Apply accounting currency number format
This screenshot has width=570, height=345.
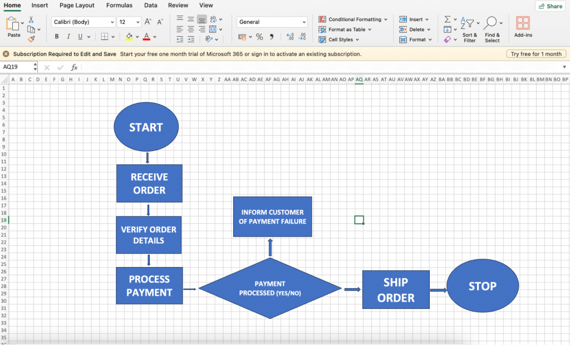point(242,37)
